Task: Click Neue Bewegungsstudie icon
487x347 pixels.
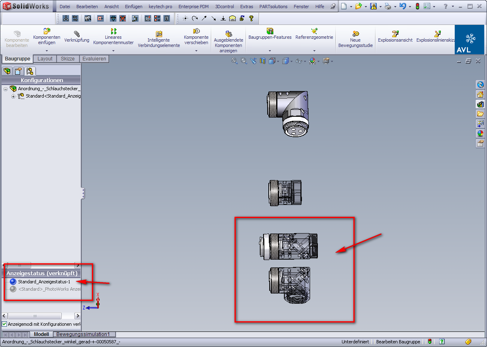Action: [x=355, y=34]
